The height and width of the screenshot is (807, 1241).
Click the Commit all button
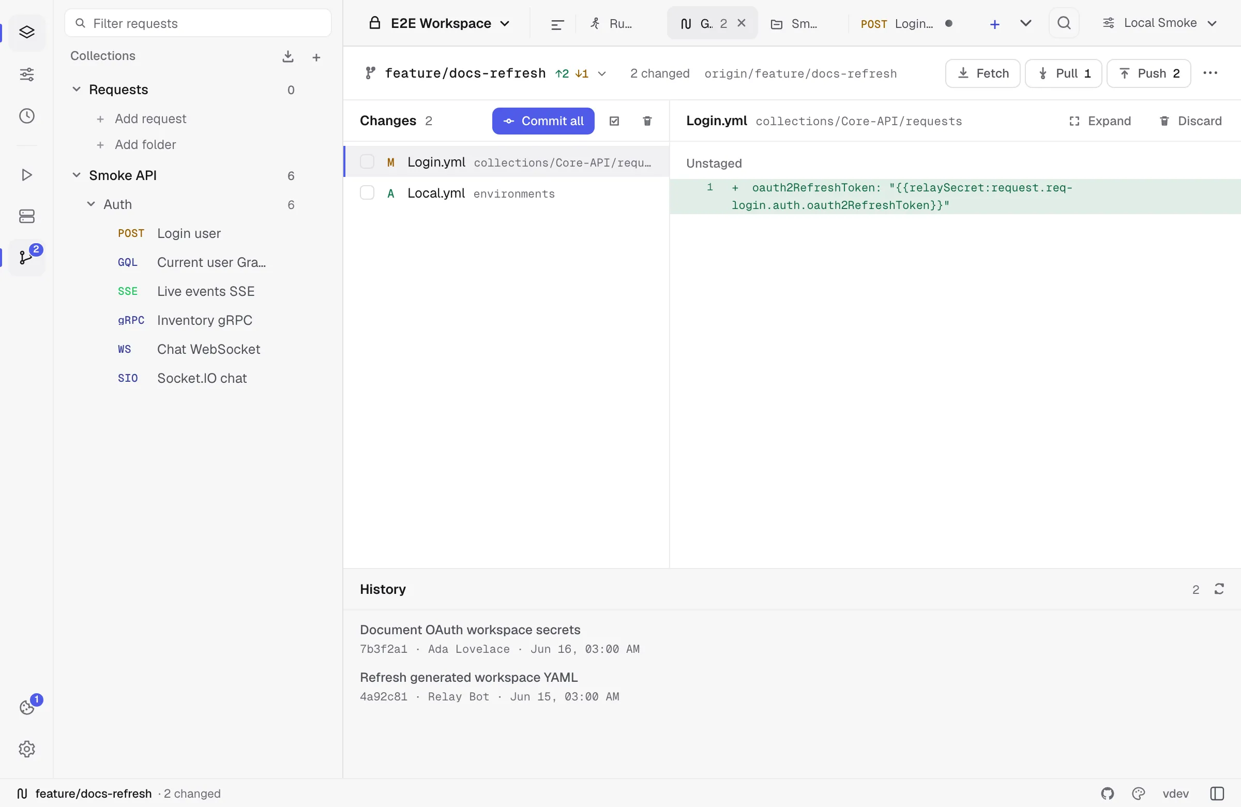coord(543,121)
